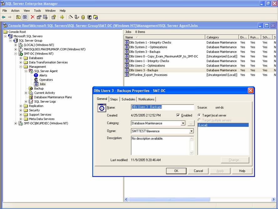Image resolution: width=278 pixels, height=209 pixels.
Task: Expand the SMT-DC\BKUPEXEC server node
Action: [x=16, y=123]
